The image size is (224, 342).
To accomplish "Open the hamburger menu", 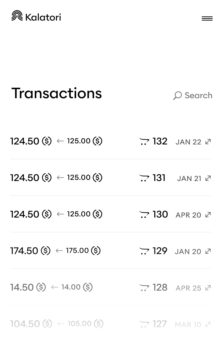I will pyautogui.click(x=207, y=19).
